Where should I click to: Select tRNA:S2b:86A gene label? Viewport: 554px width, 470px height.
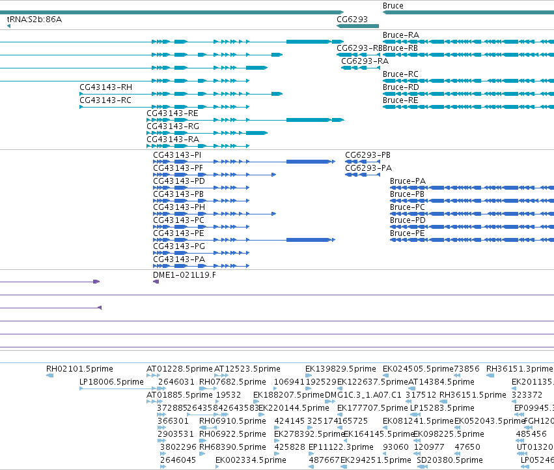[35, 19]
